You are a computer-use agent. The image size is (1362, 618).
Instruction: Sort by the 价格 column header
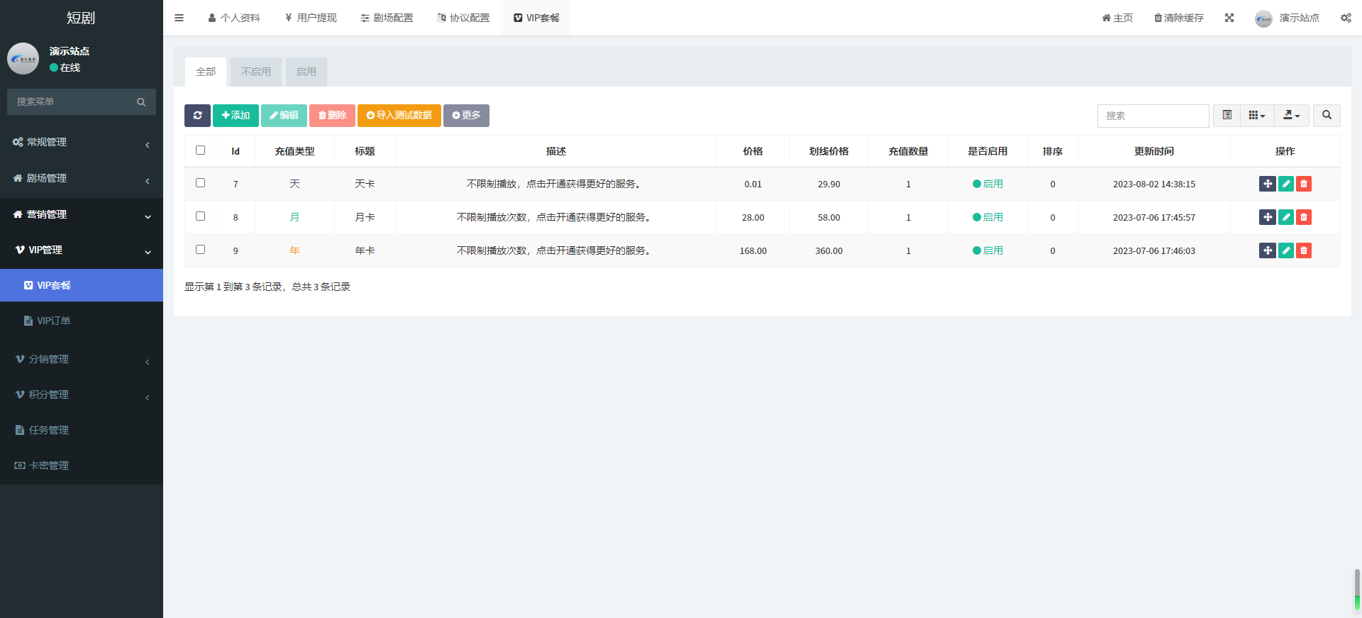[x=753, y=151]
